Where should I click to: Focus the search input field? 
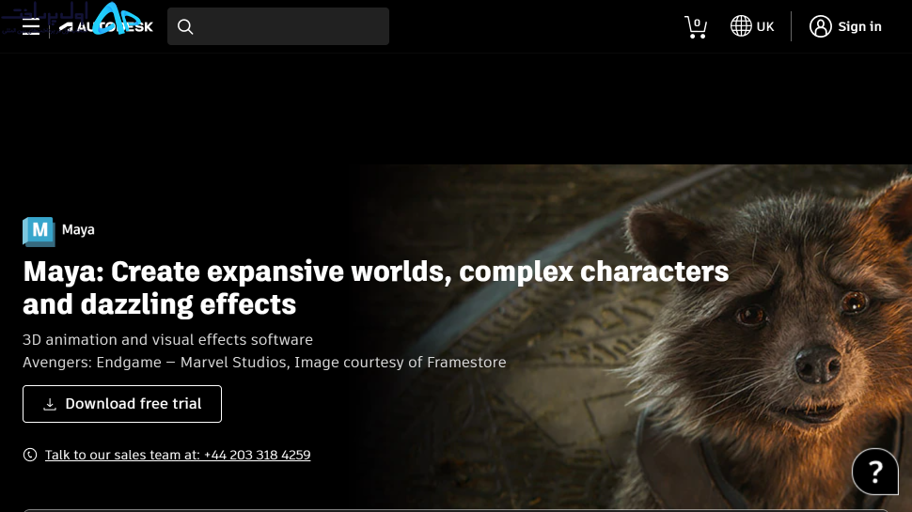(x=278, y=26)
